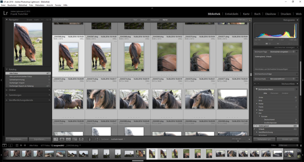Collapse the Katalog panel

point(7,69)
